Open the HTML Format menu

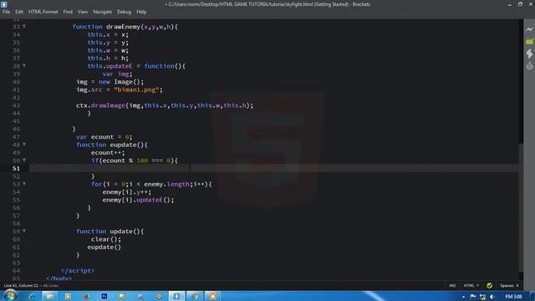pos(43,12)
